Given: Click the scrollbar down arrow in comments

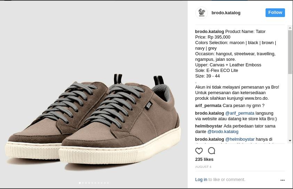Looking at the screenshot, I should click(x=290, y=140).
